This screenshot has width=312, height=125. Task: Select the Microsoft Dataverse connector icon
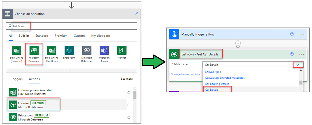click(x=34, y=50)
